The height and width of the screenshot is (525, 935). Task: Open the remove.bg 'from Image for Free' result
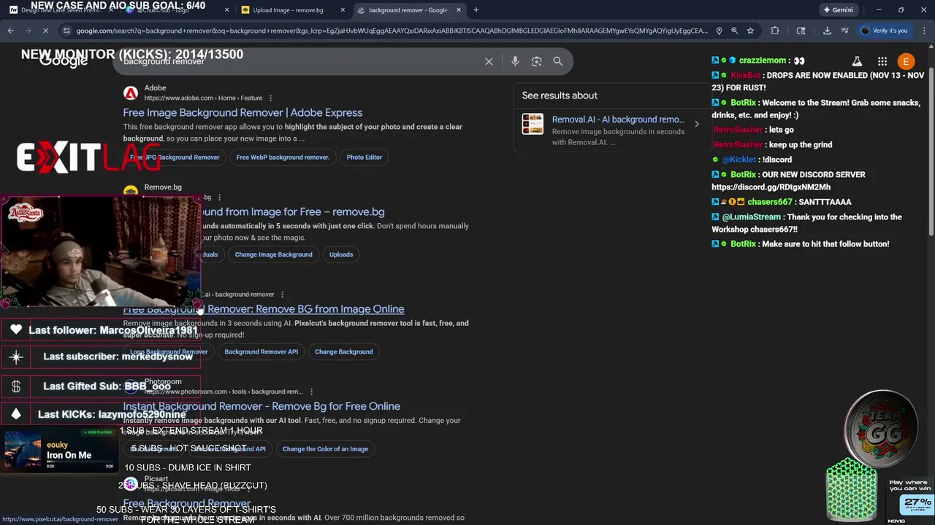click(293, 211)
